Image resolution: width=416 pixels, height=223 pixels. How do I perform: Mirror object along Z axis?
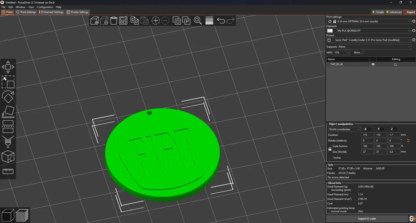click(x=395, y=129)
